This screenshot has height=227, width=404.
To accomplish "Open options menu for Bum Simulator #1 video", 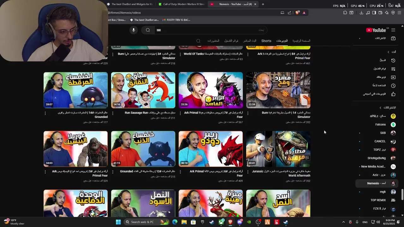I will pyautogui.click(x=248, y=113).
